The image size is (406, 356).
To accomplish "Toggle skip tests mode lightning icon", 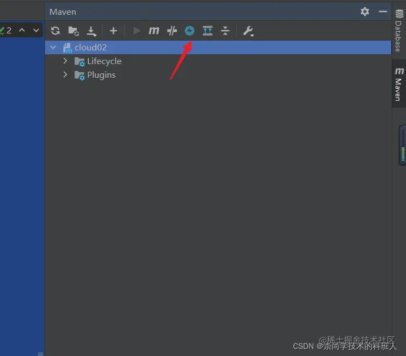I will pos(190,31).
